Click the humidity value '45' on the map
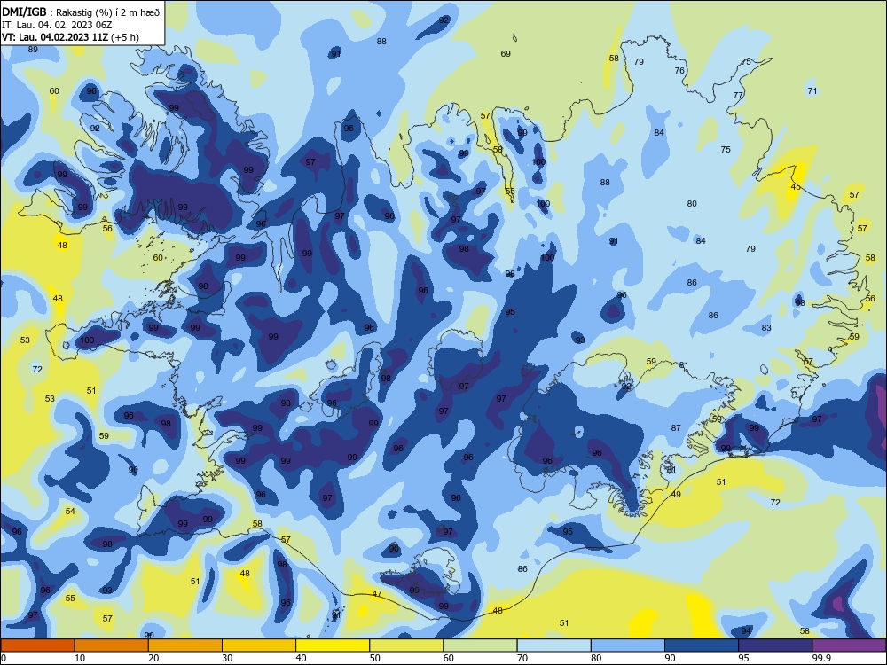Screen dimensions: 887x665 click(796, 186)
